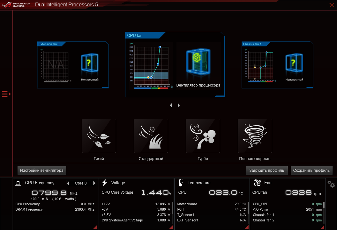Click the CPU fan computer case image

pyautogui.click(x=198, y=61)
